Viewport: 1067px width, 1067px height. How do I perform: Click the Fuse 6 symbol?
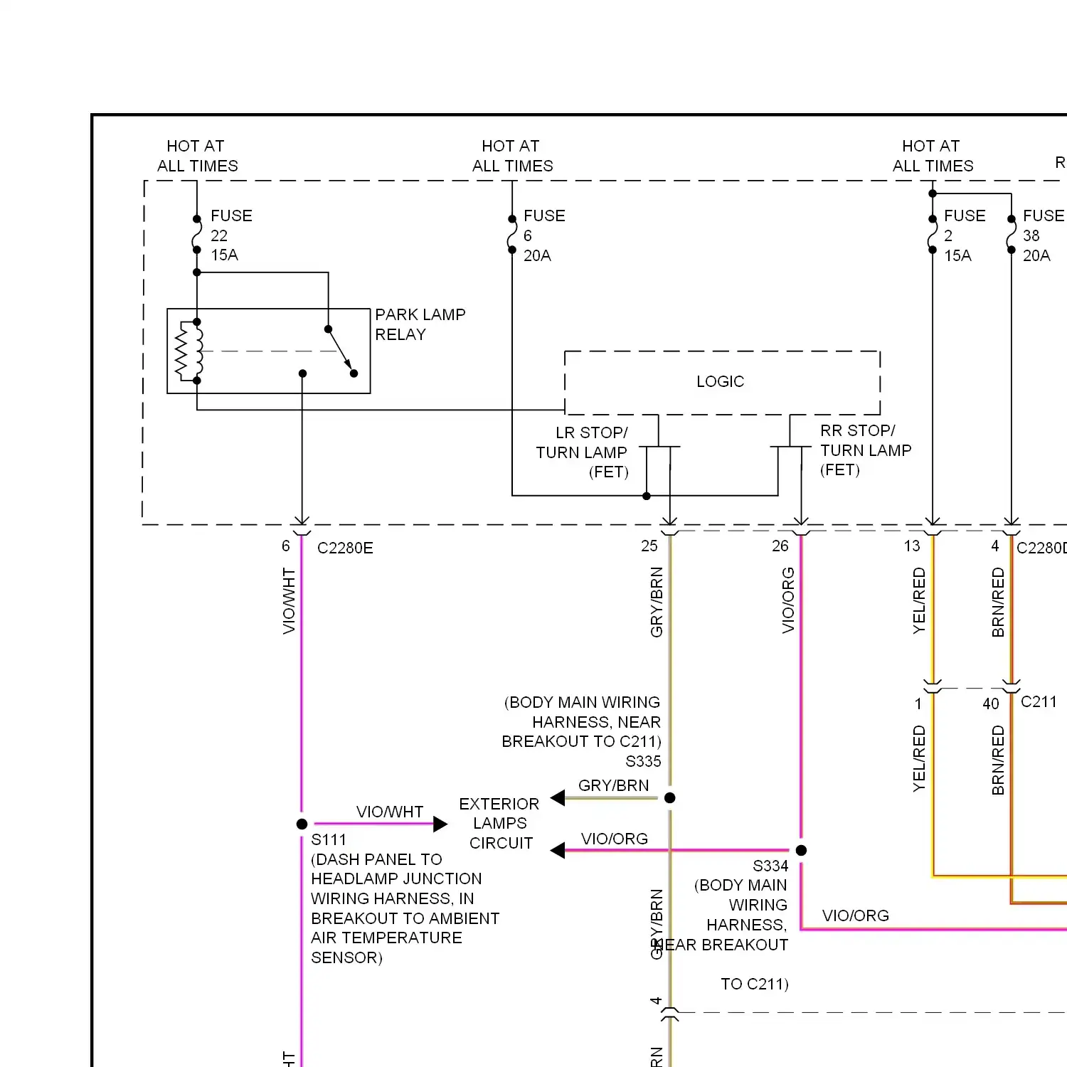tap(512, 235)
